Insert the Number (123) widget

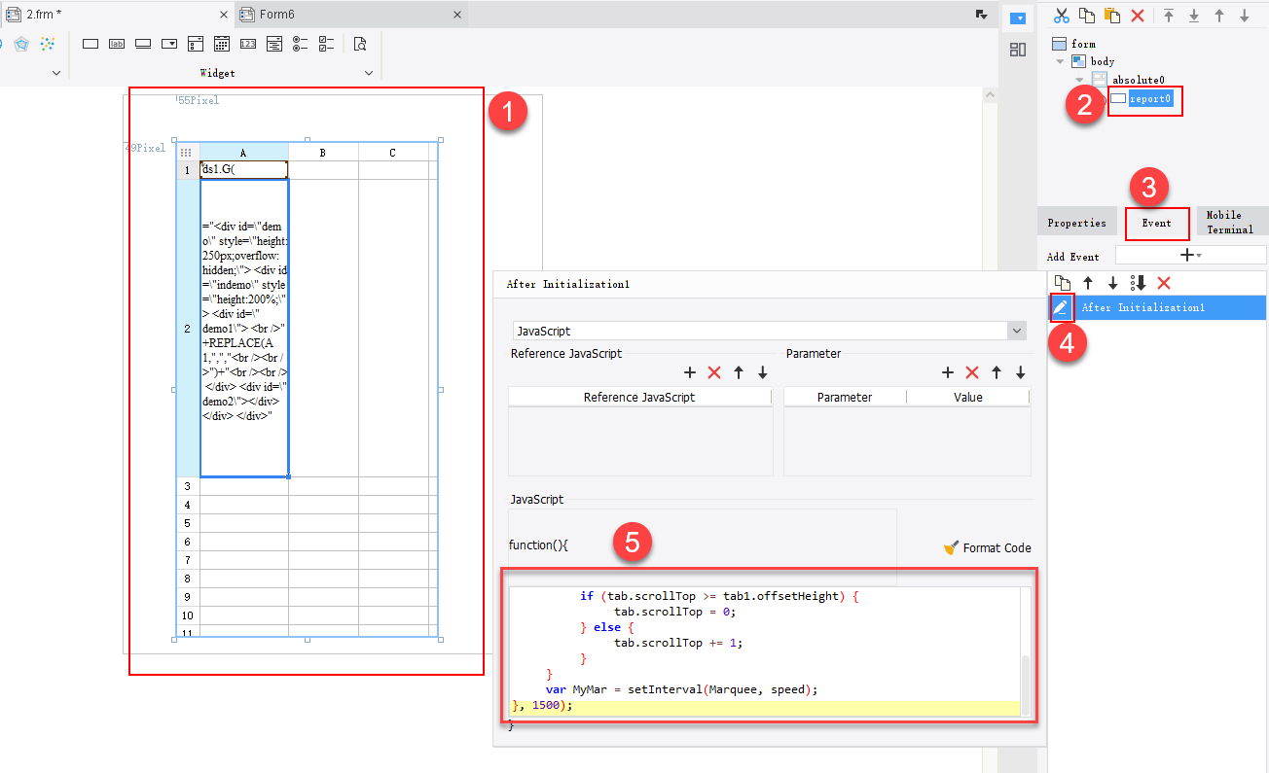click(248, 43)
